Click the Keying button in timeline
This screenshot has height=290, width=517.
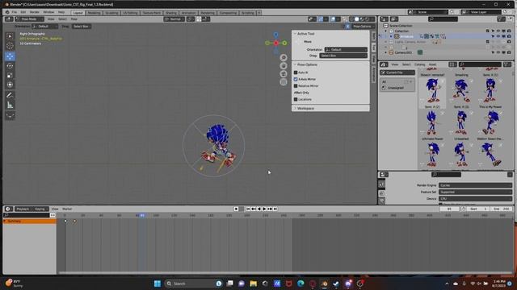click(40, 209)
